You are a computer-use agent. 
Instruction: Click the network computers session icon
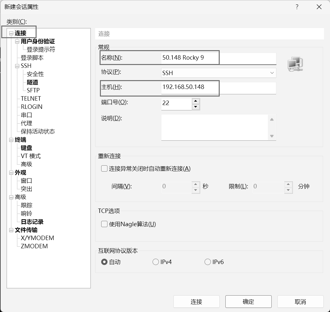(295, 64)
